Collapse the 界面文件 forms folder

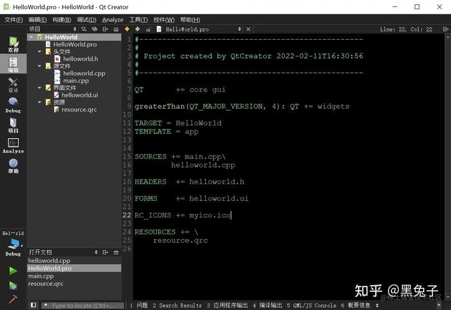pyautogui.click(x=40, y=87)
